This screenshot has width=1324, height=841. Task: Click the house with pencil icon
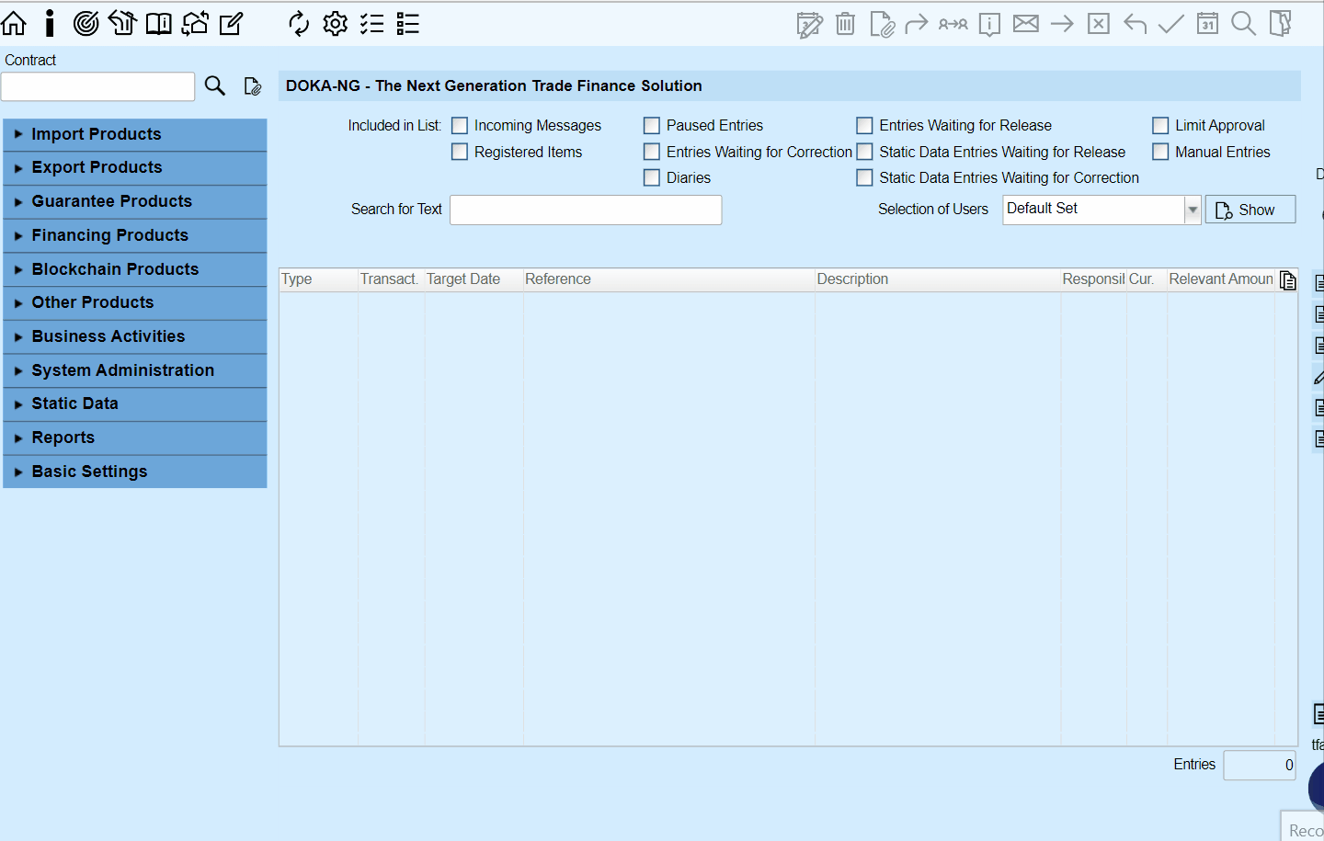(122, 23)
